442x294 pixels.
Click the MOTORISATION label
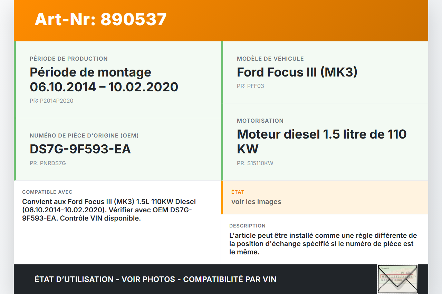coord(260,121)
